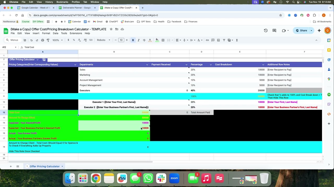This screenshot has width=334, height=187.
Task: Open the Format menu
Action: click(46, 33)
